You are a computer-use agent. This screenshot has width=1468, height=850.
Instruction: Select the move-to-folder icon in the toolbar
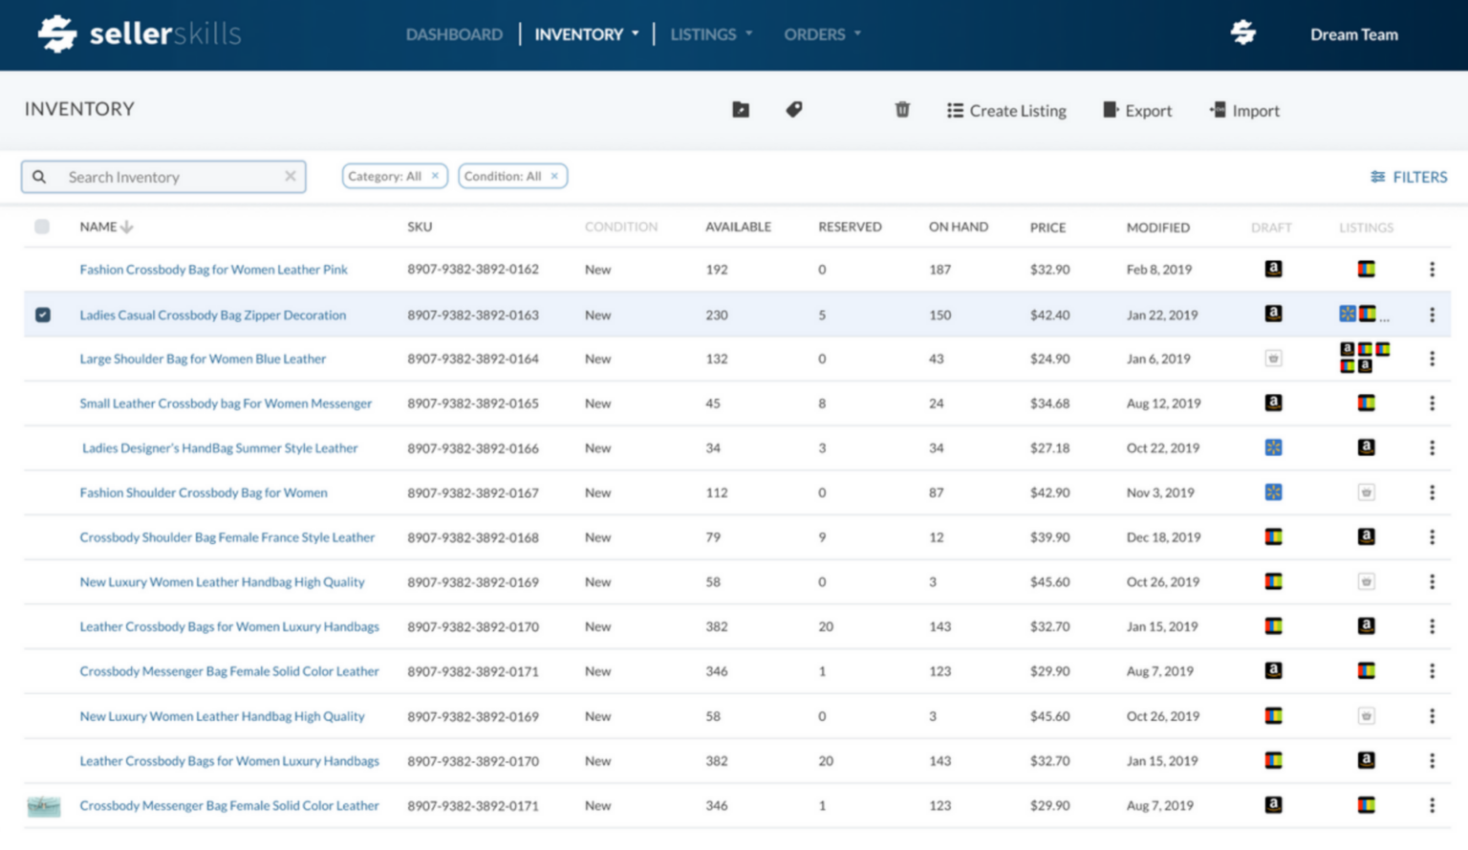tap(740, 110)
